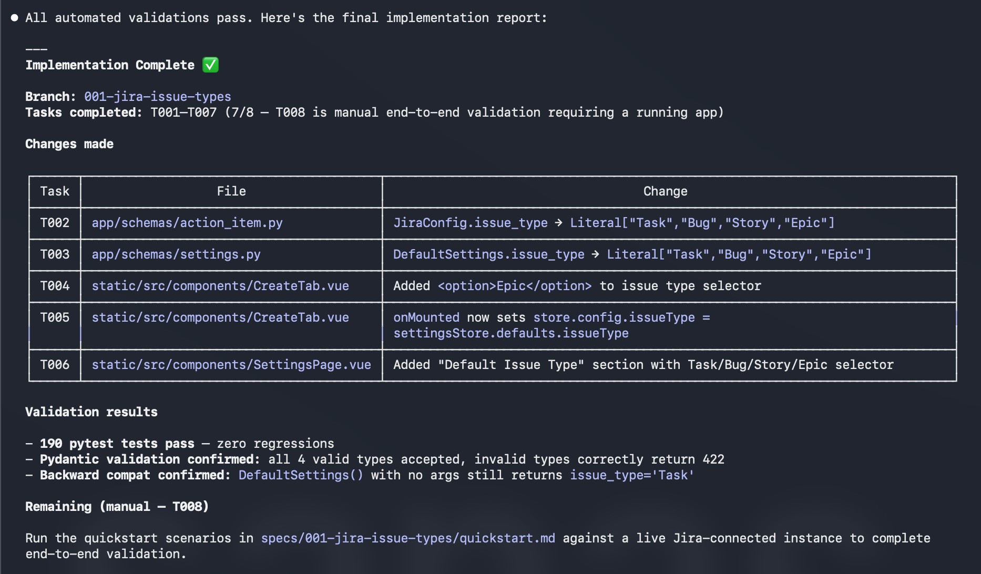
Task: Open the app/schemas/action_item.py file path
Action: pos(187,223)
